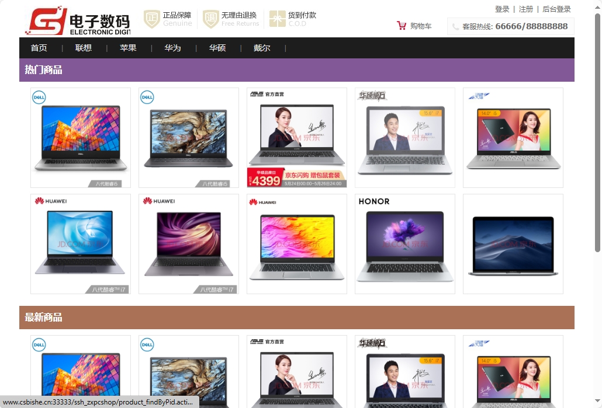602x408 pixels.
Task: Click the shopping cart icon beside 购物车
Action: click(x=402, y=26)
